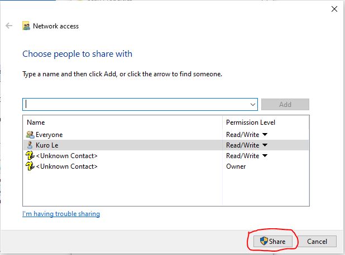Click the Read/Write Unknown Contact's question-mark icon
Viewport: 345px width, 255px height.
tap(30, 156)
